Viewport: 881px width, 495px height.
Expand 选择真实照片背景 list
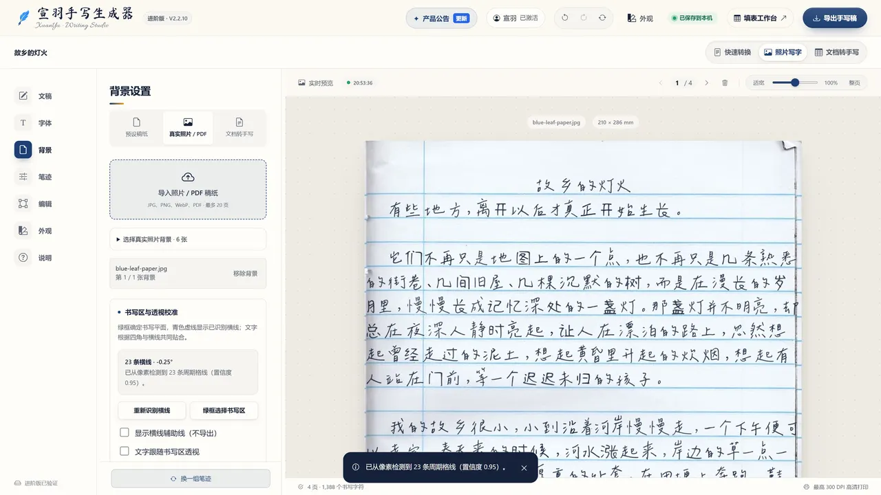(188, 239)
